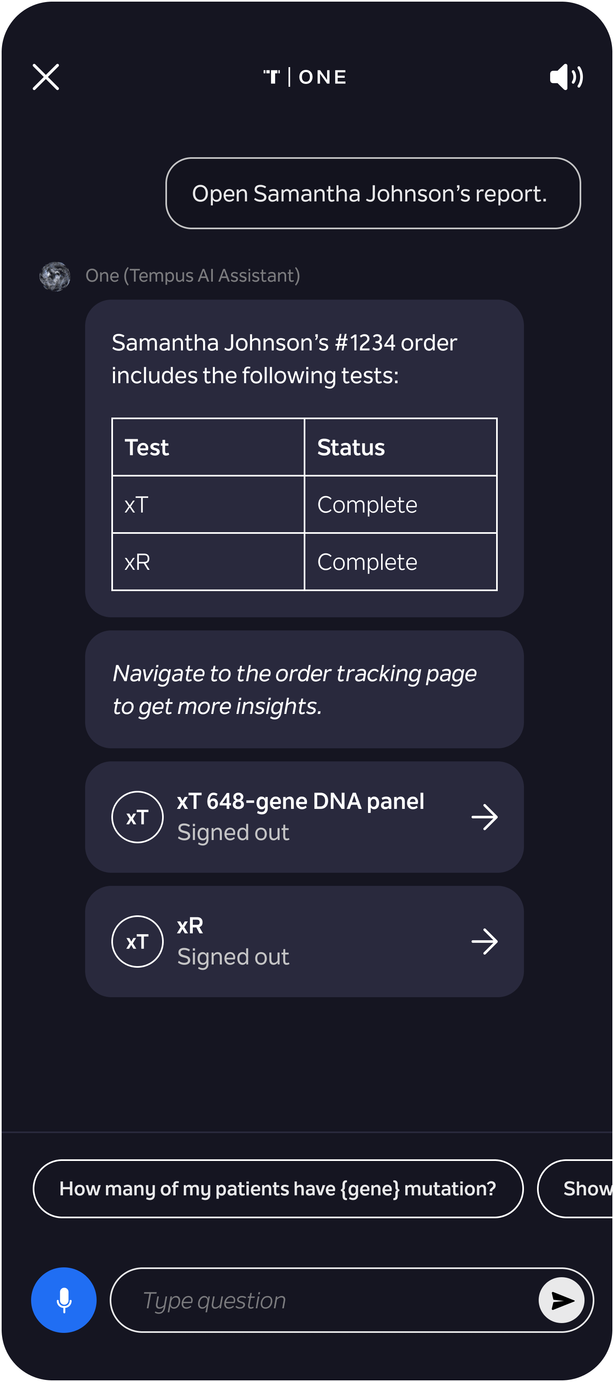
Task: Open arrow on xT 648-gene DNA panel
Action: click(484, 817)
